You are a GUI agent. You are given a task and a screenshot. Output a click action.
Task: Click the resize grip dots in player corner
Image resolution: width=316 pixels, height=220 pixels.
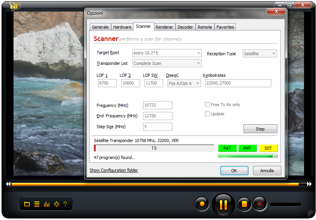311,213
